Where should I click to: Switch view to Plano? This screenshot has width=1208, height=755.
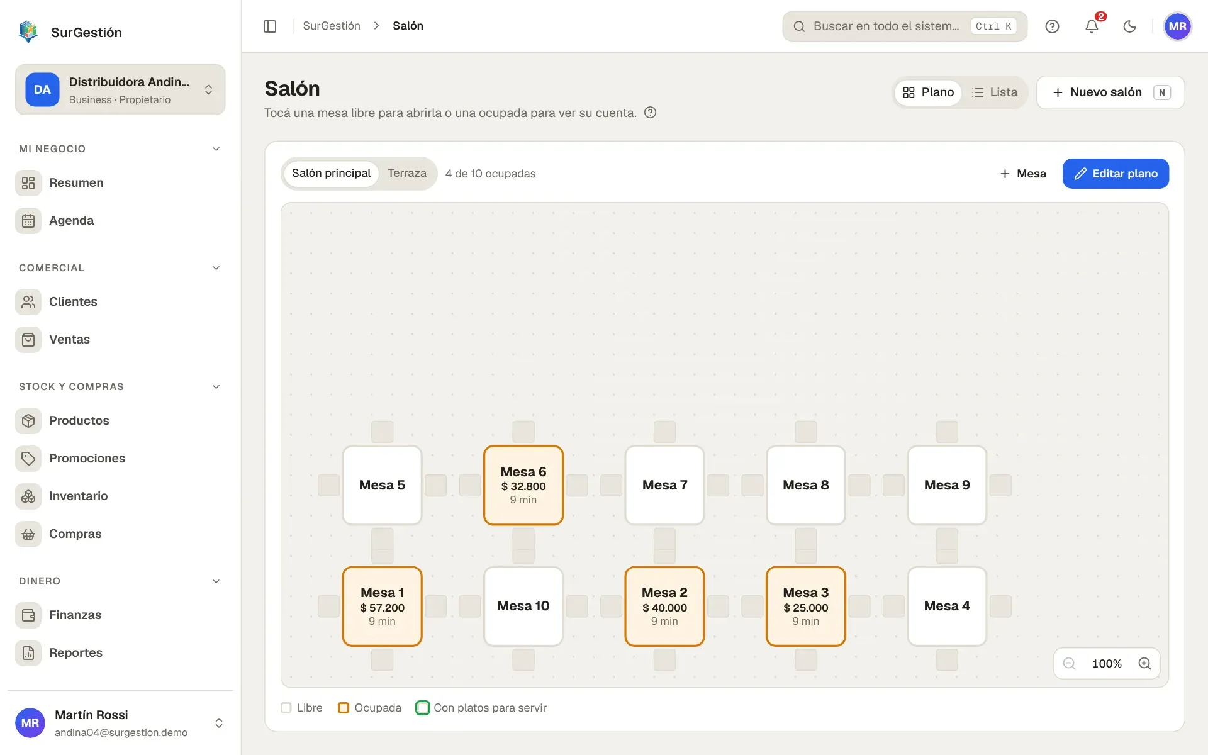point(928,92)
